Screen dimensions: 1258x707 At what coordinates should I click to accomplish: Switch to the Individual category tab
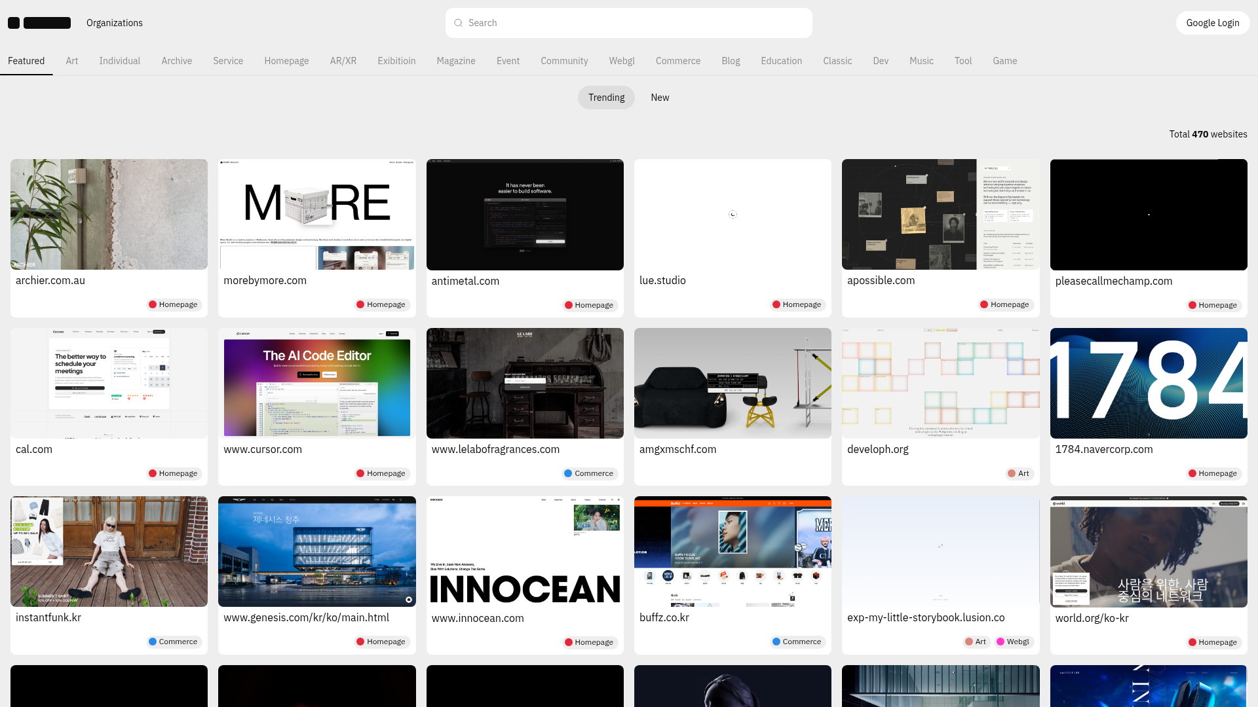[x=120, y=61]
